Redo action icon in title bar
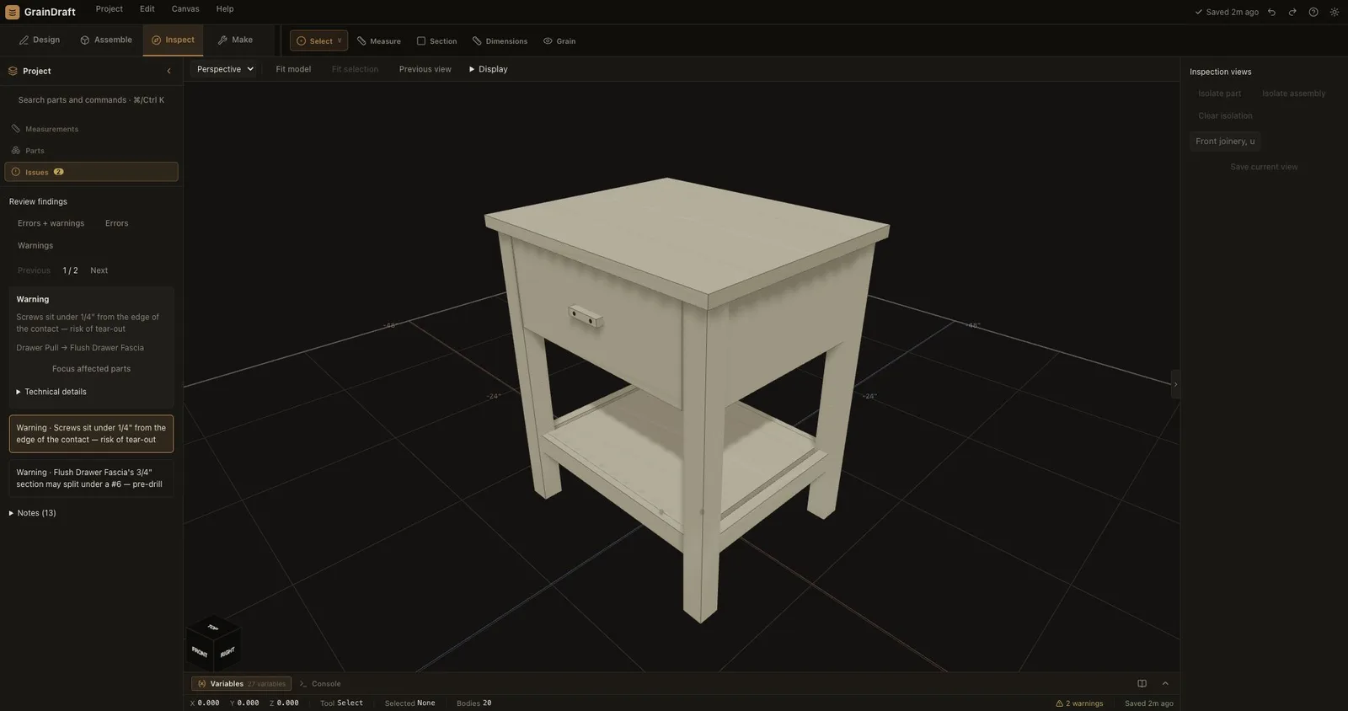 point(1292,12)
